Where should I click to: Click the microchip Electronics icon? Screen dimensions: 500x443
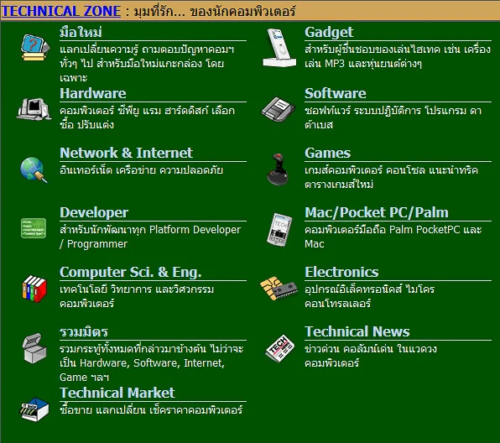point(279,289)
